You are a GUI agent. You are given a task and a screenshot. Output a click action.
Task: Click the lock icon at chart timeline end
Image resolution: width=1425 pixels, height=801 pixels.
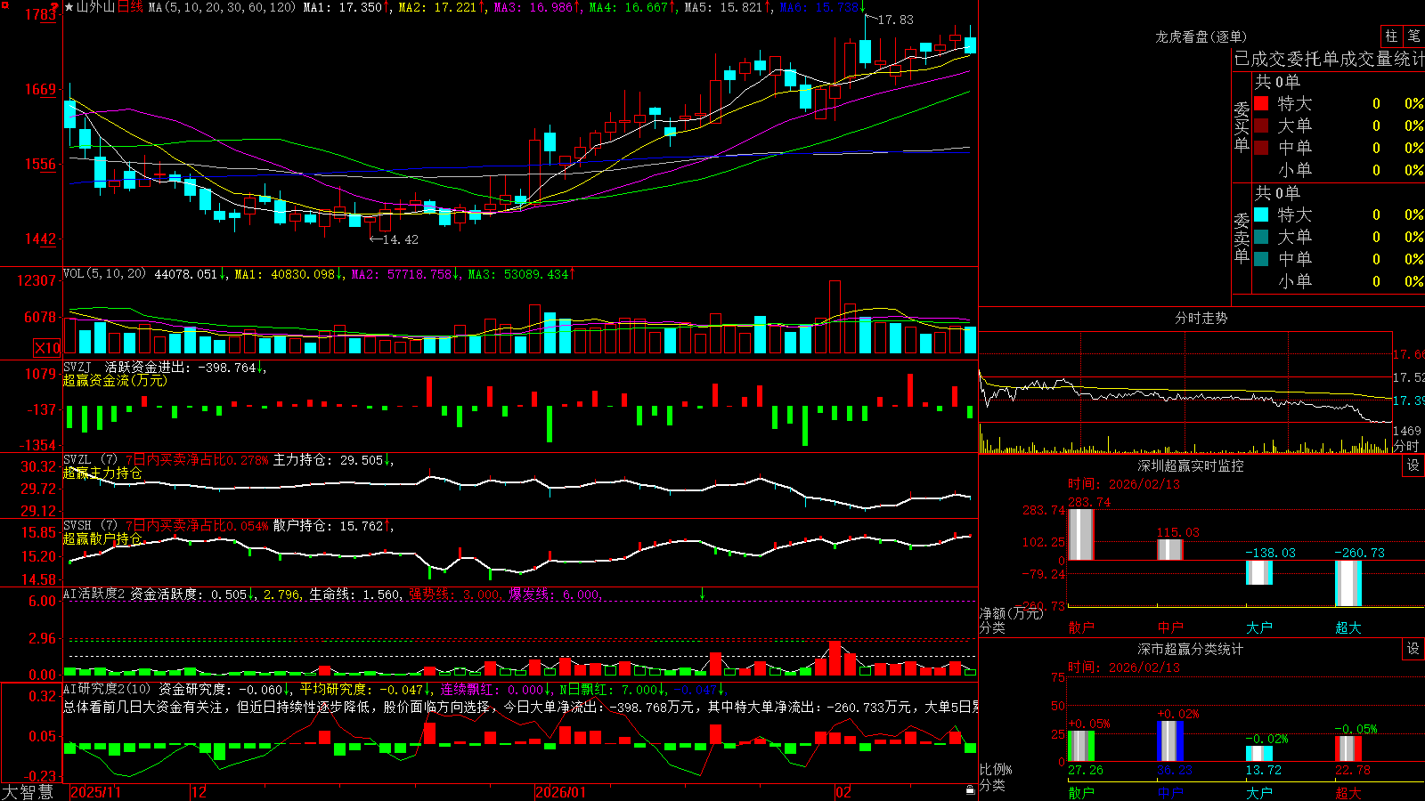point(971,790)
